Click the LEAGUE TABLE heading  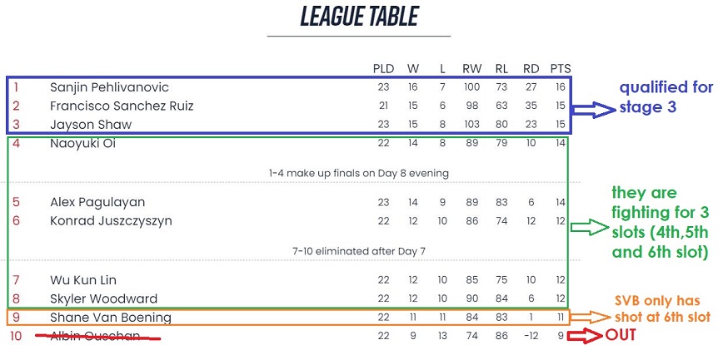(x=360, y=17)
